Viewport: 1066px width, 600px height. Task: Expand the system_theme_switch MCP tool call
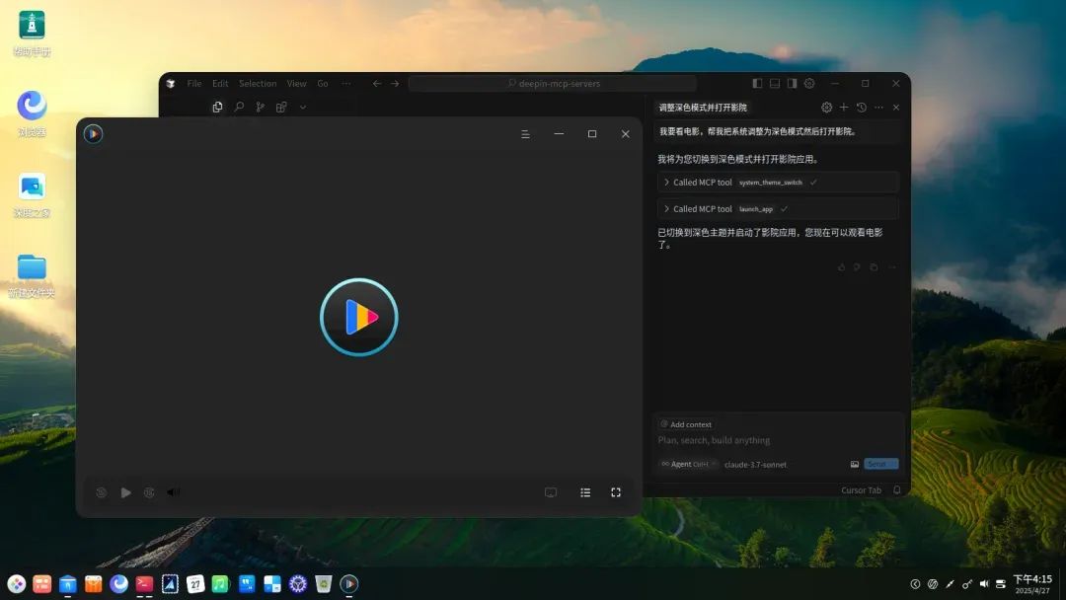point(778,183)
